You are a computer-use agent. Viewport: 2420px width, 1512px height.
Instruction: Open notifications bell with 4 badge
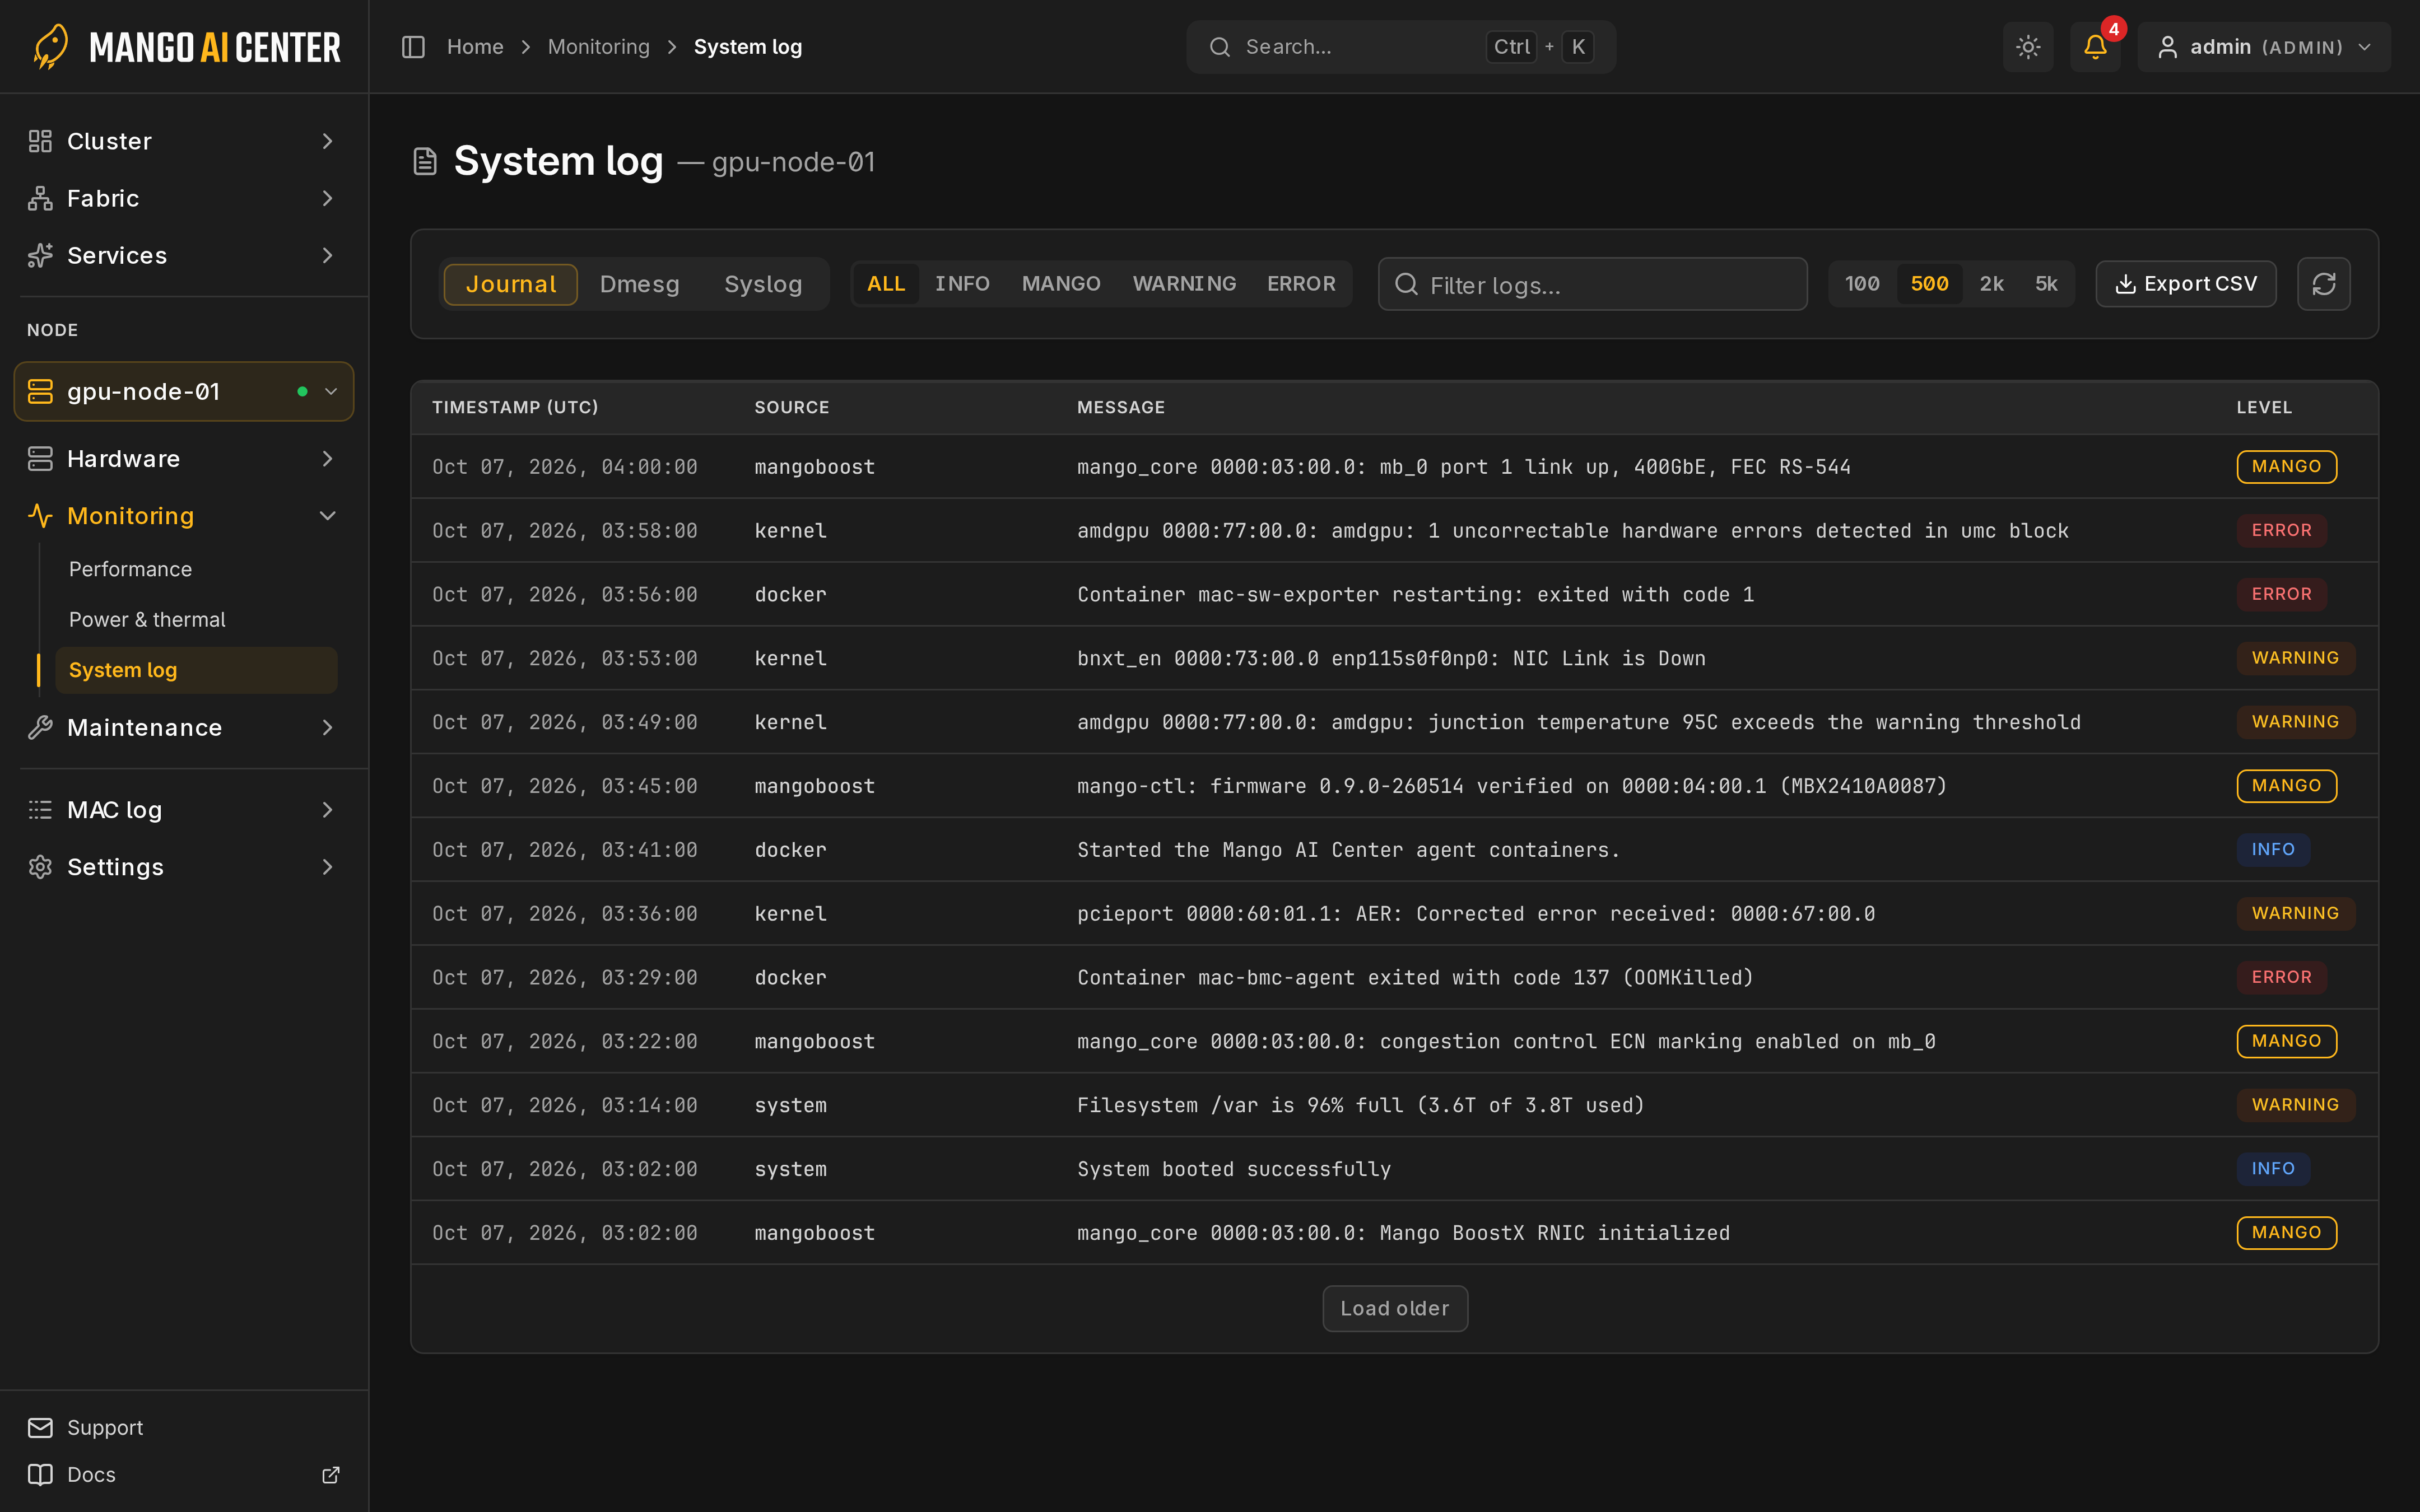2095,47
